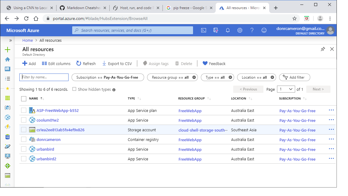Click the green Create a resource plus
This screenshot has height=196, width=348.
[8, 50]
